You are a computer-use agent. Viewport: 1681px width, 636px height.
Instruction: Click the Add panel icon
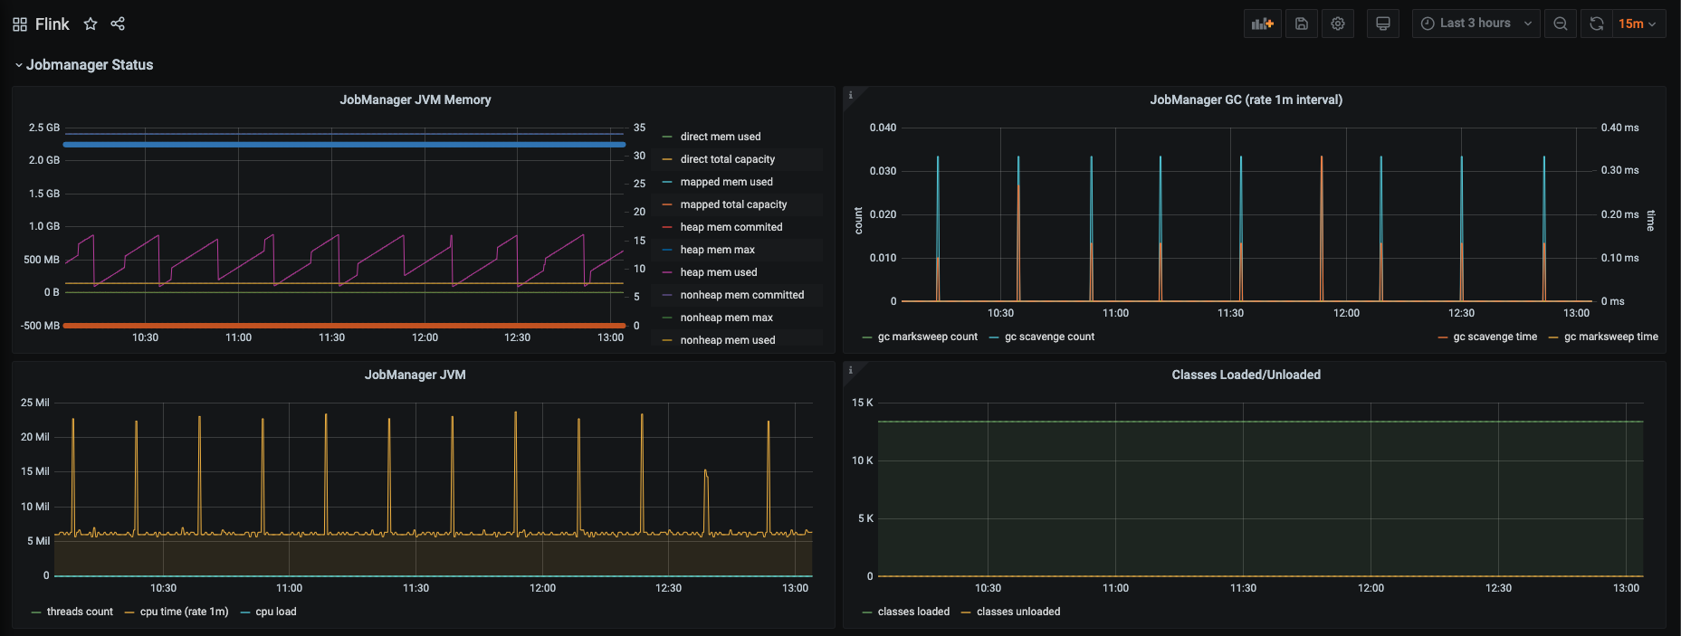click(x=1262, y=24)
